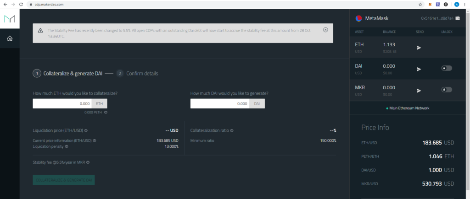
Task: Click the ETH balance 1.133
Action: click(389, 44)
